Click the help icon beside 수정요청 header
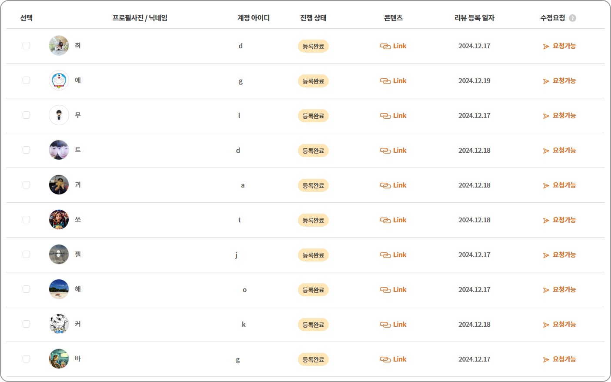 (572, 18)
